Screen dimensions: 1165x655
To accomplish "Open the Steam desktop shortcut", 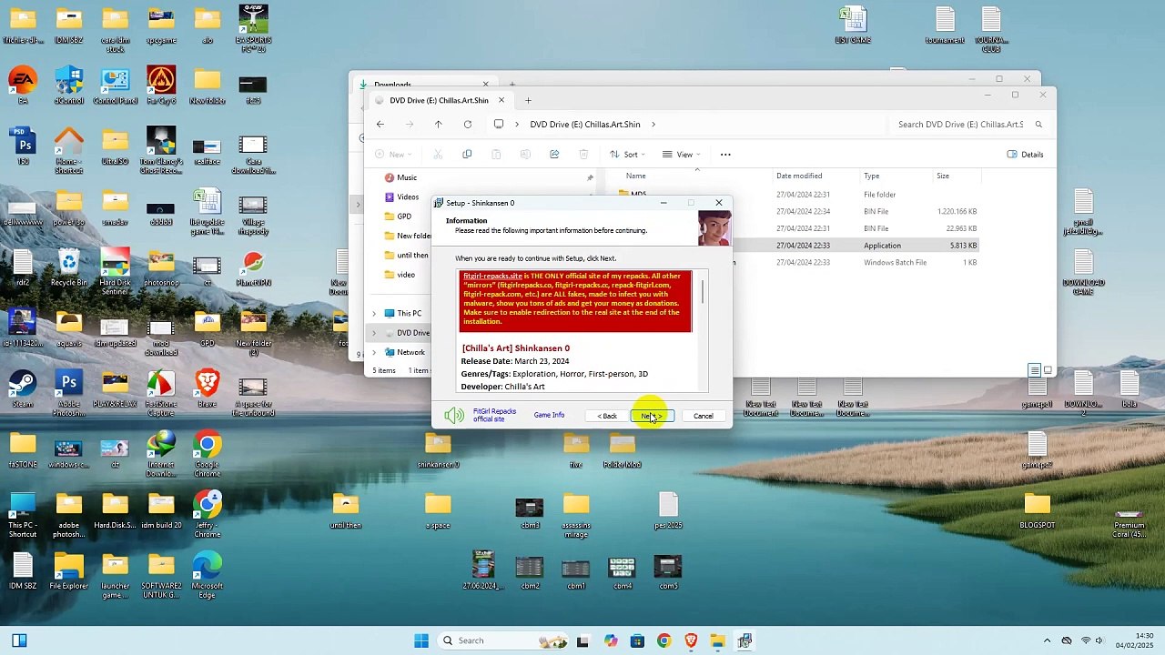I will click(23, 389).
